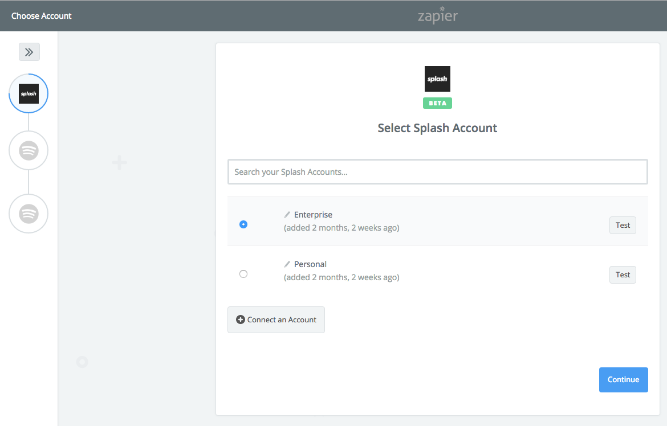Click Connect an Account button
The height and width of the screenshot is (426, 667).
(x=276, y=319)
